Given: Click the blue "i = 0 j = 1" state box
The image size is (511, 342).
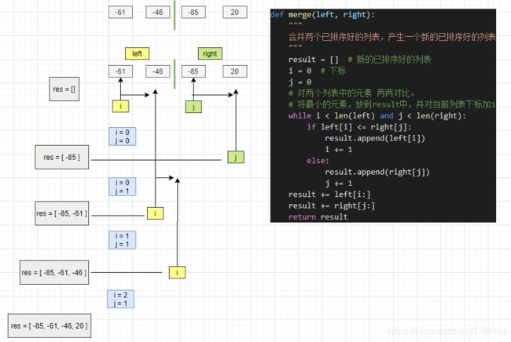Looking at the screenshot, I should (122, 187).
